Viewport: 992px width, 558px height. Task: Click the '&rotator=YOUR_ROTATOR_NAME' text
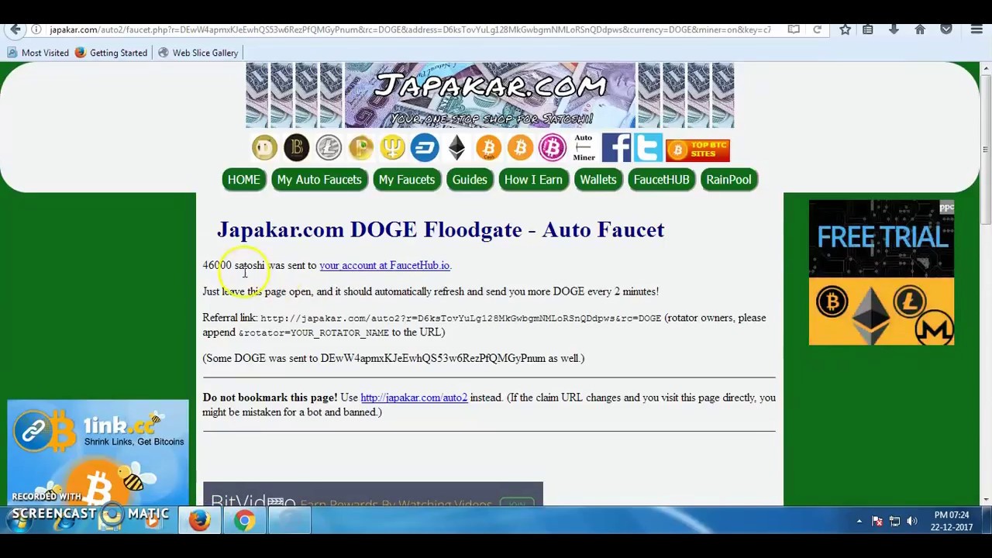313,332
